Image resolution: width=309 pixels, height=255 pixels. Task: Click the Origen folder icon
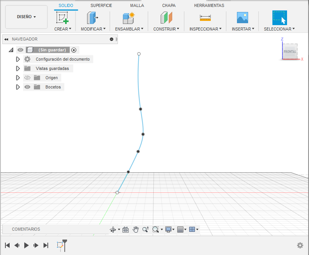click(x=37, y=78)
